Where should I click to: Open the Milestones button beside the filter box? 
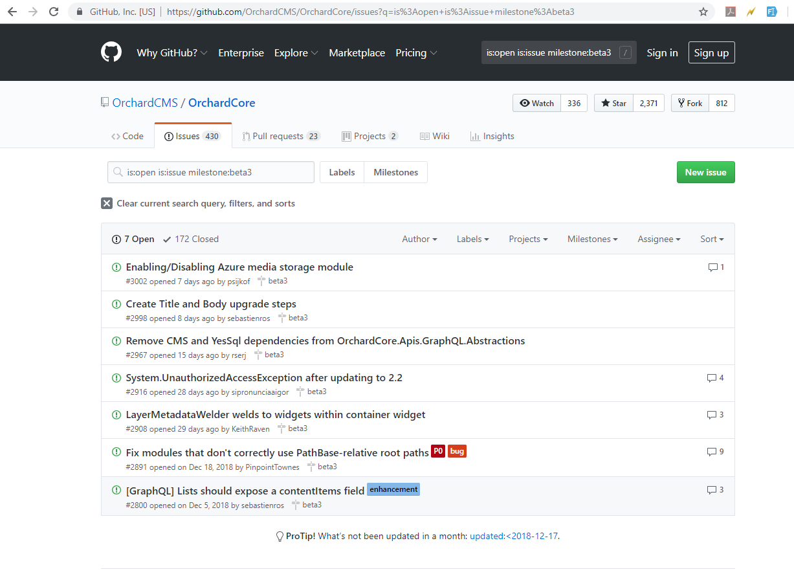point(396,172)
